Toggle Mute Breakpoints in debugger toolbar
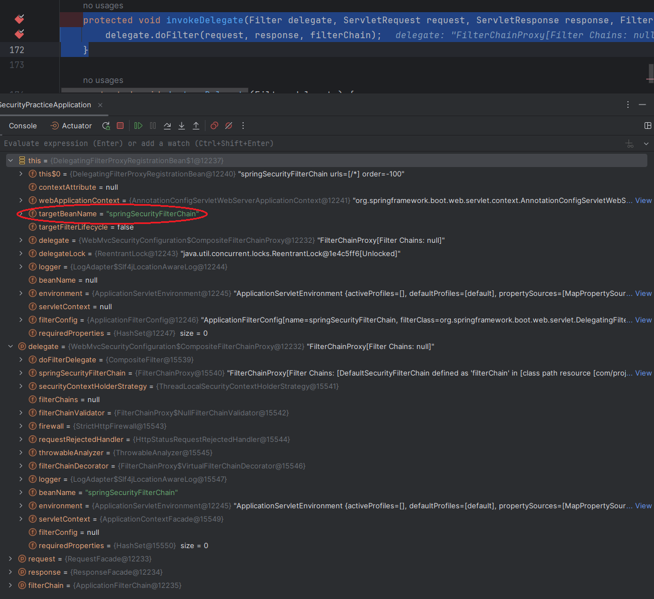Image resolution: width=654 pixels, height=599 pixels. pyautogui.click(x=229, y=126)
